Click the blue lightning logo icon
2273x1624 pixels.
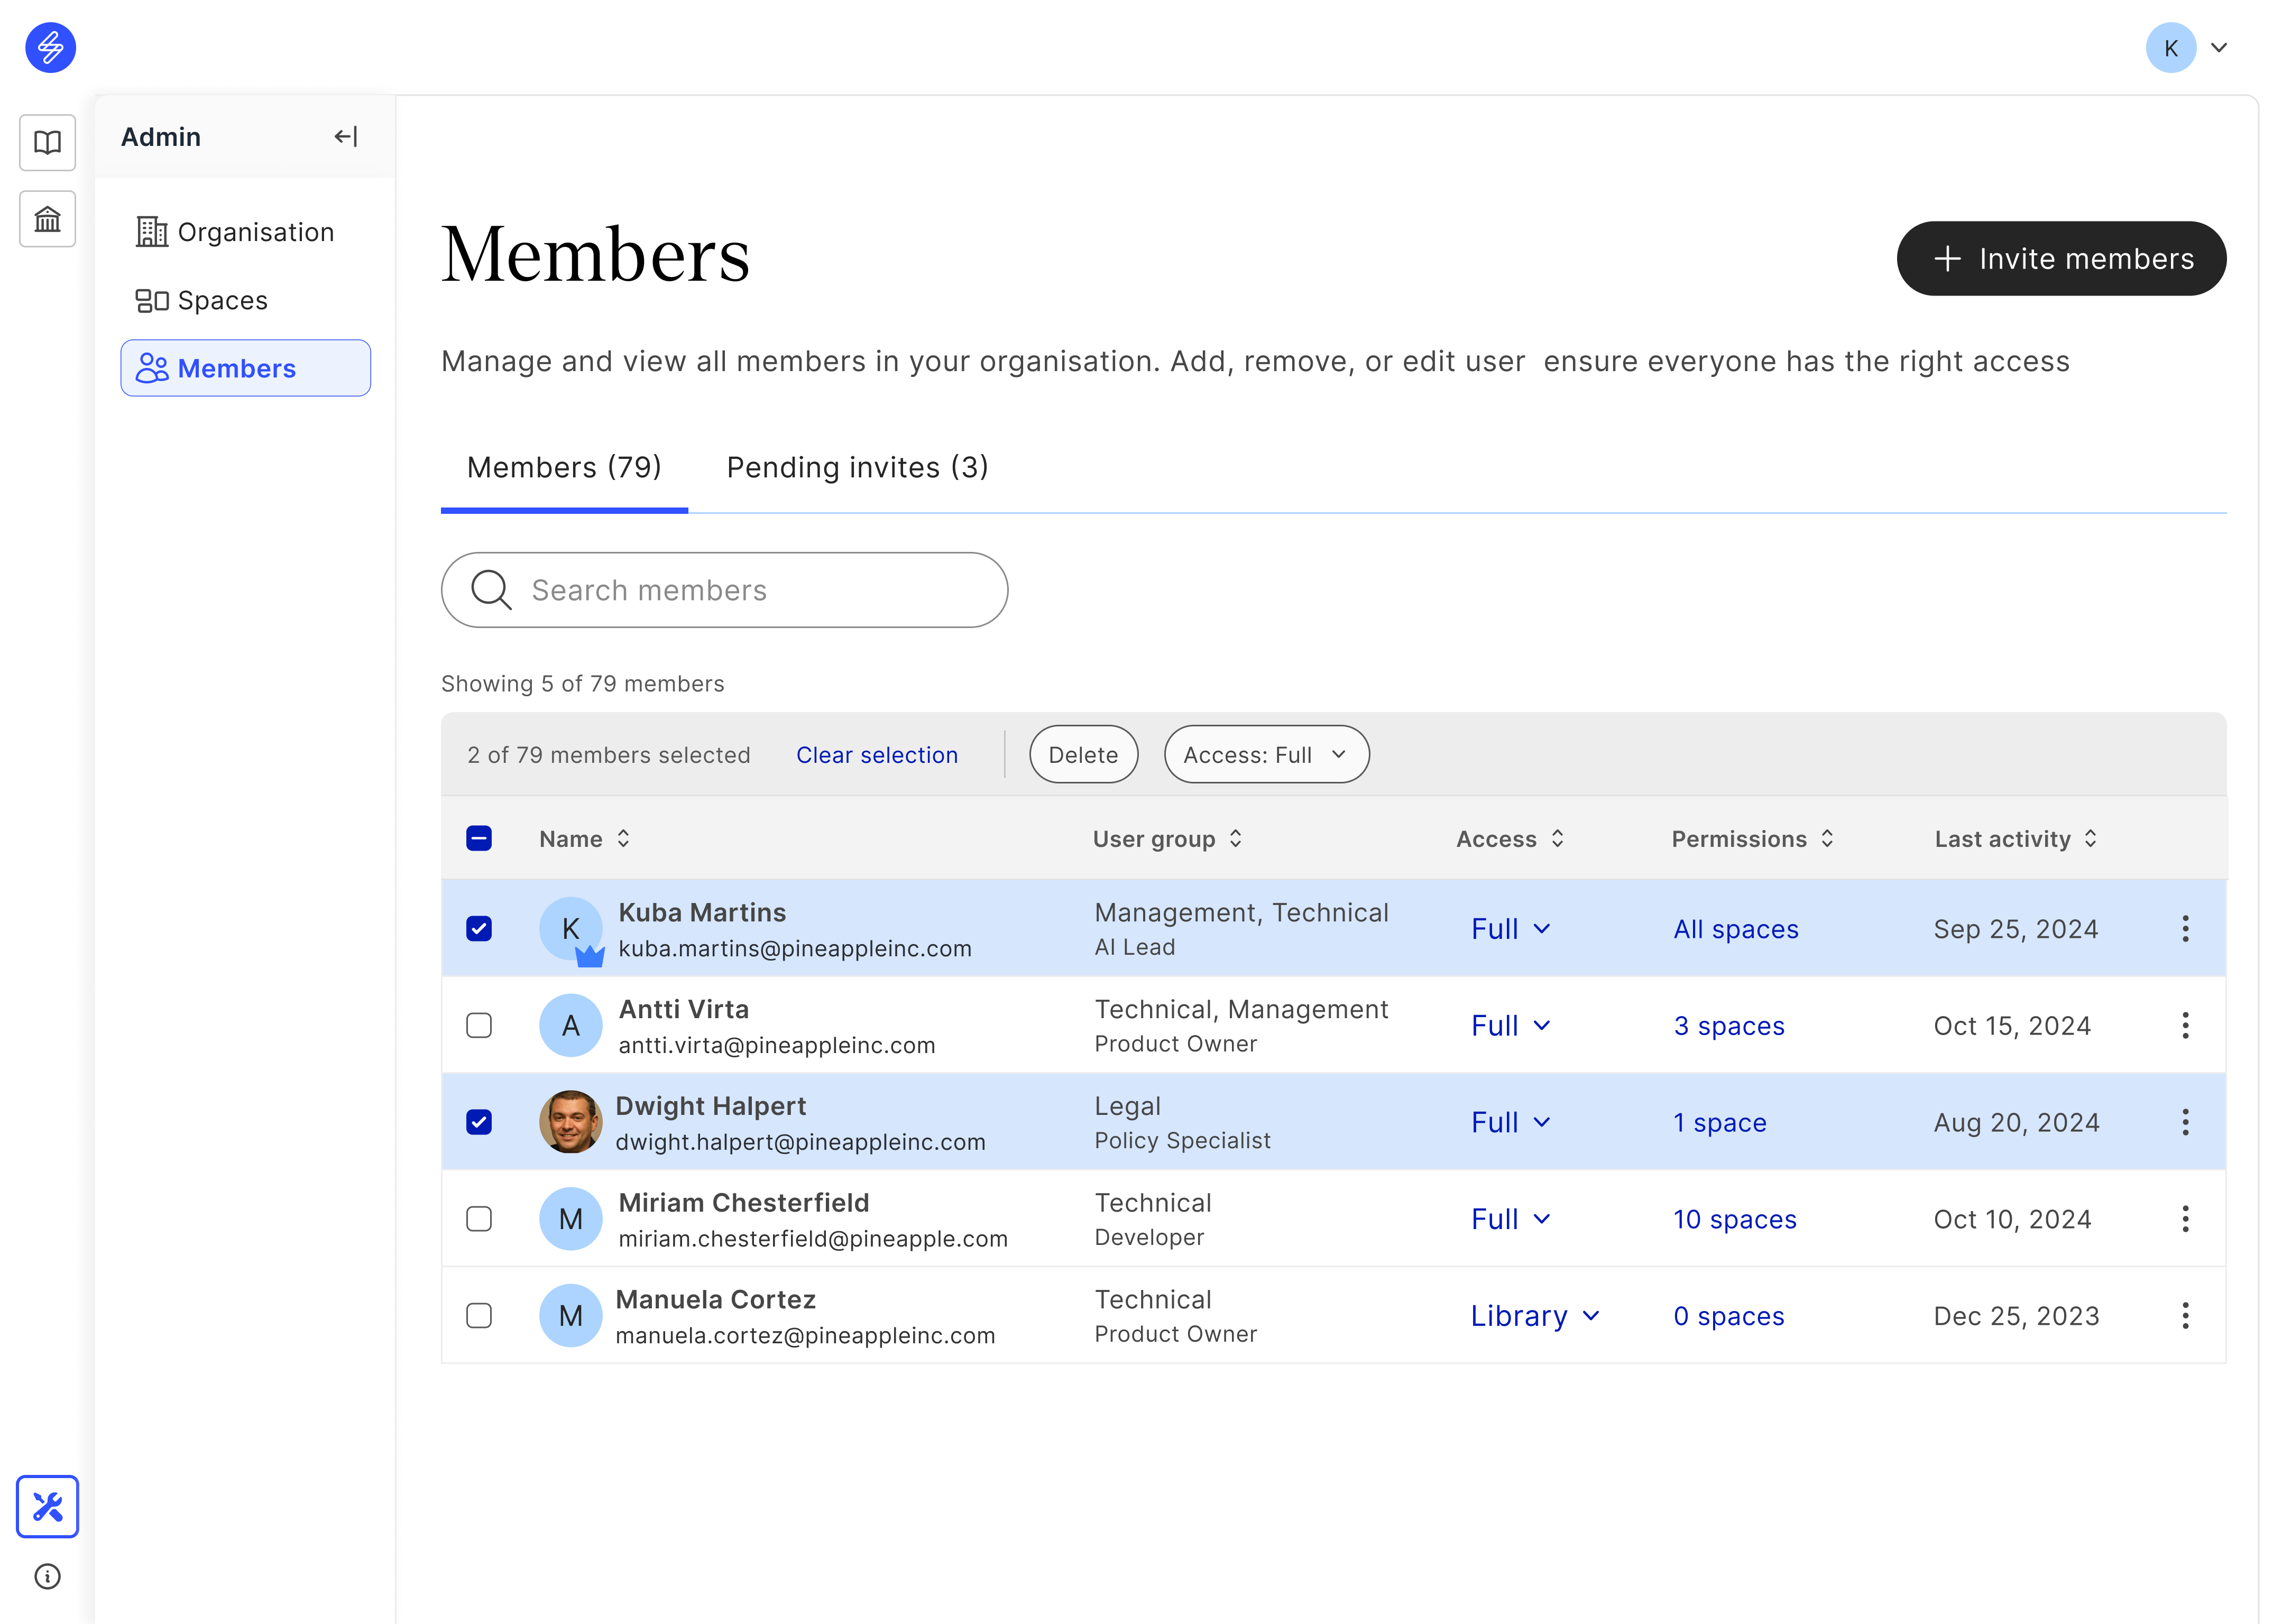coord(50,47)
